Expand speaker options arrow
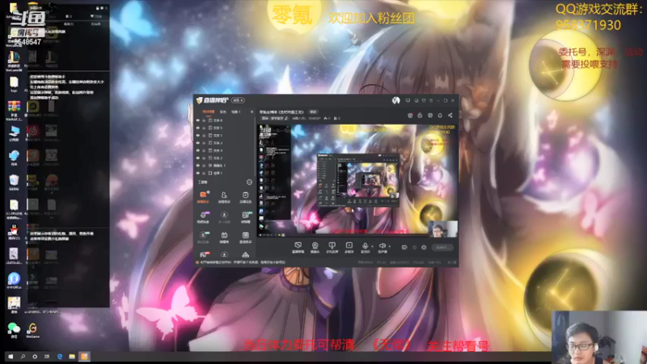This screenshot has height=364, width=647. [x=390, y=247]
